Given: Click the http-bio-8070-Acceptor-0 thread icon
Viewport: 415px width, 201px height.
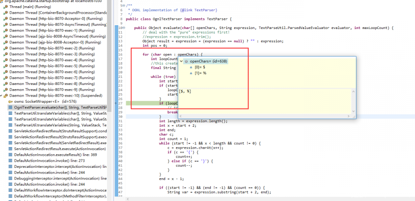Looking at the screenshot, I should click(x=6, y=19).
